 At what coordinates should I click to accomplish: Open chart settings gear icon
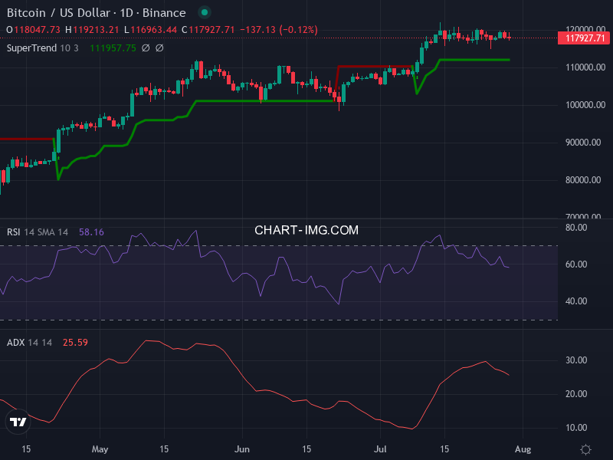[585, 449]
